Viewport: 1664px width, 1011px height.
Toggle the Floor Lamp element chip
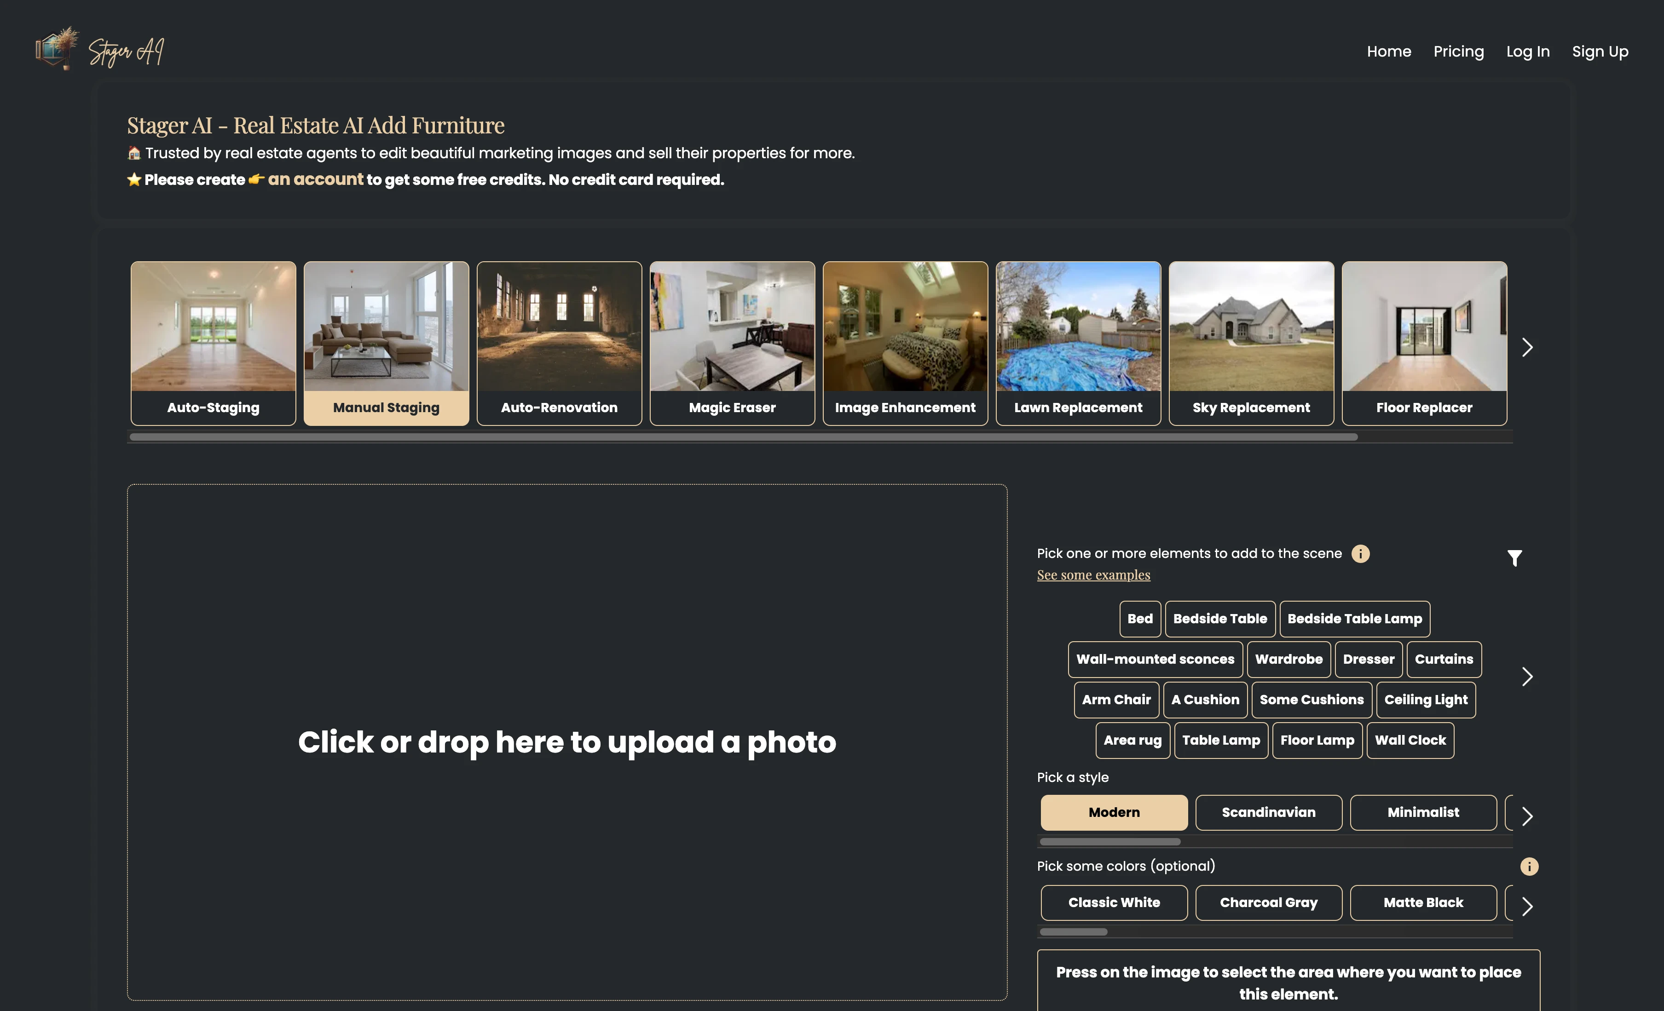point(1317,741)
